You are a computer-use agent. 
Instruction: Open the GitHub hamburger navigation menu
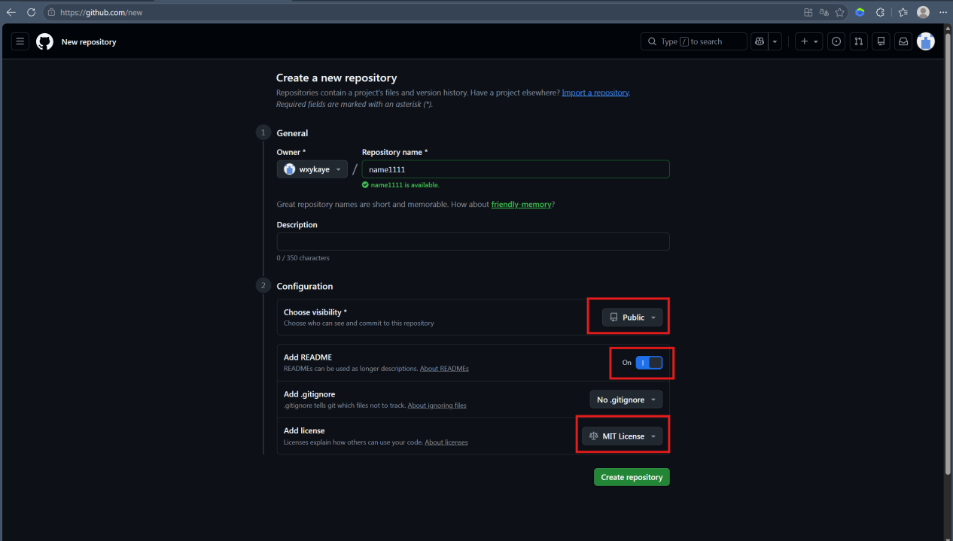20,41
